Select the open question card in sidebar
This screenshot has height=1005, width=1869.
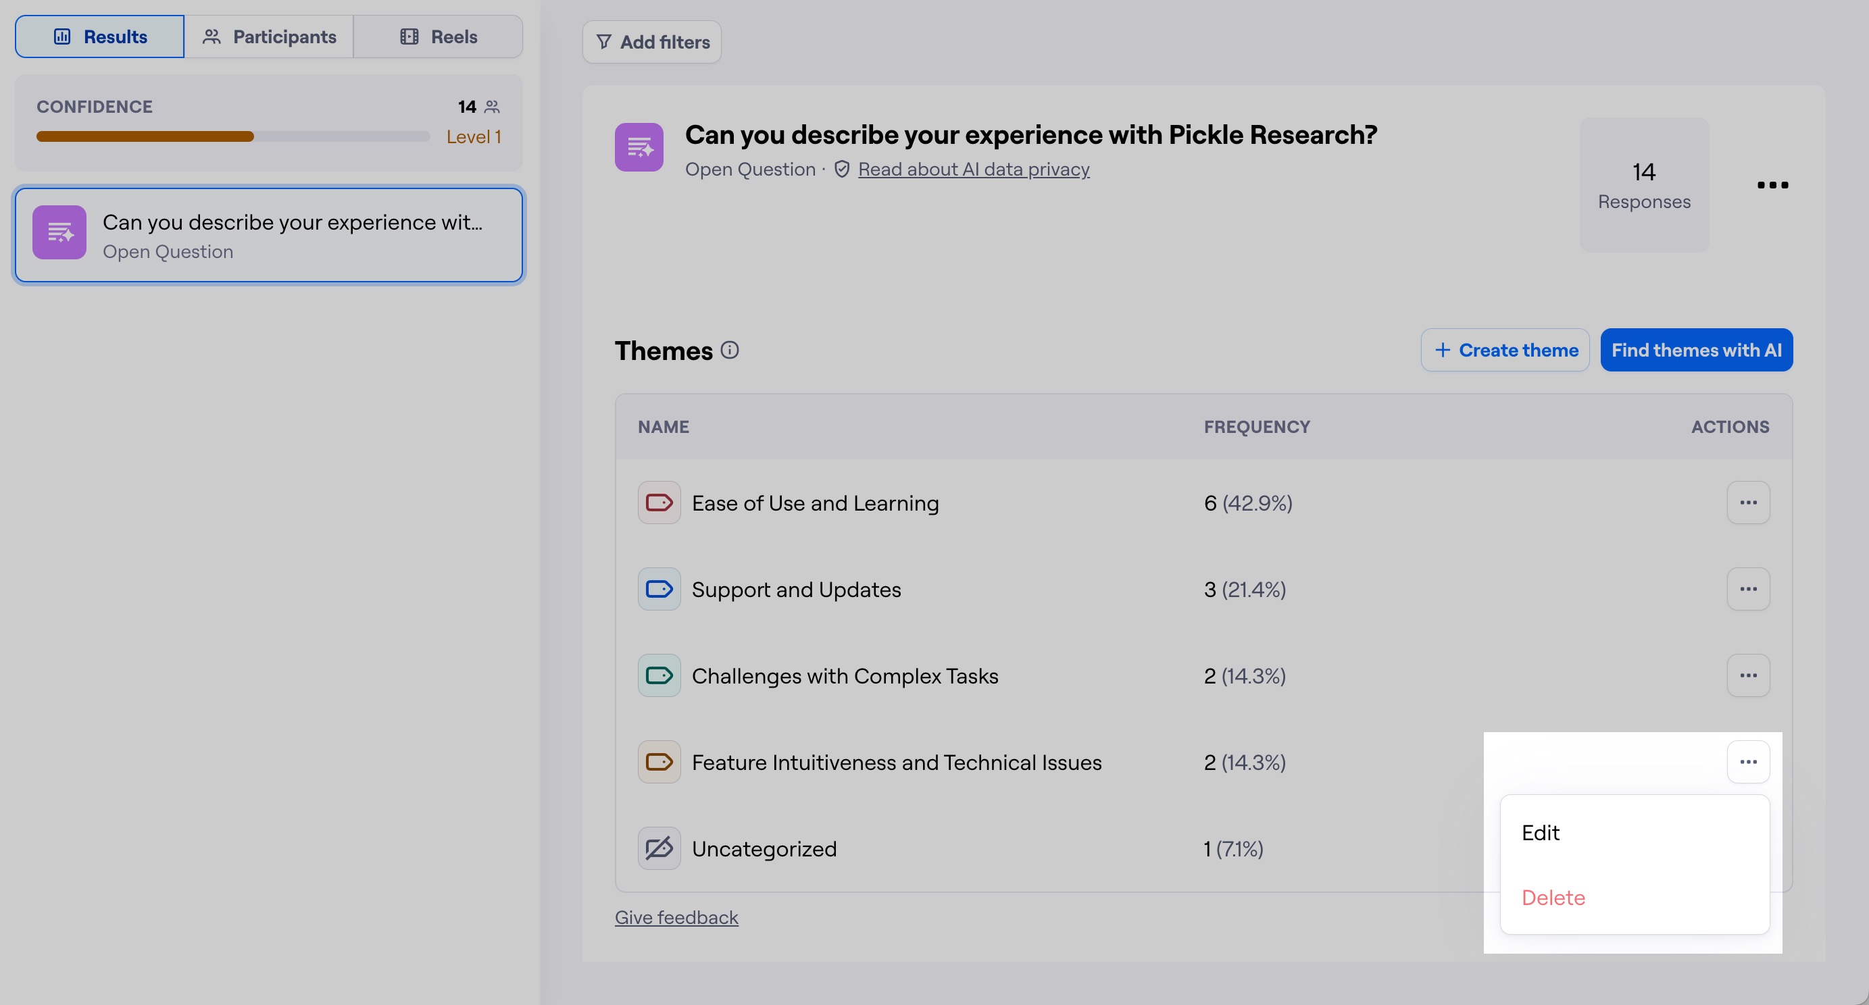(x=269, y=235)
